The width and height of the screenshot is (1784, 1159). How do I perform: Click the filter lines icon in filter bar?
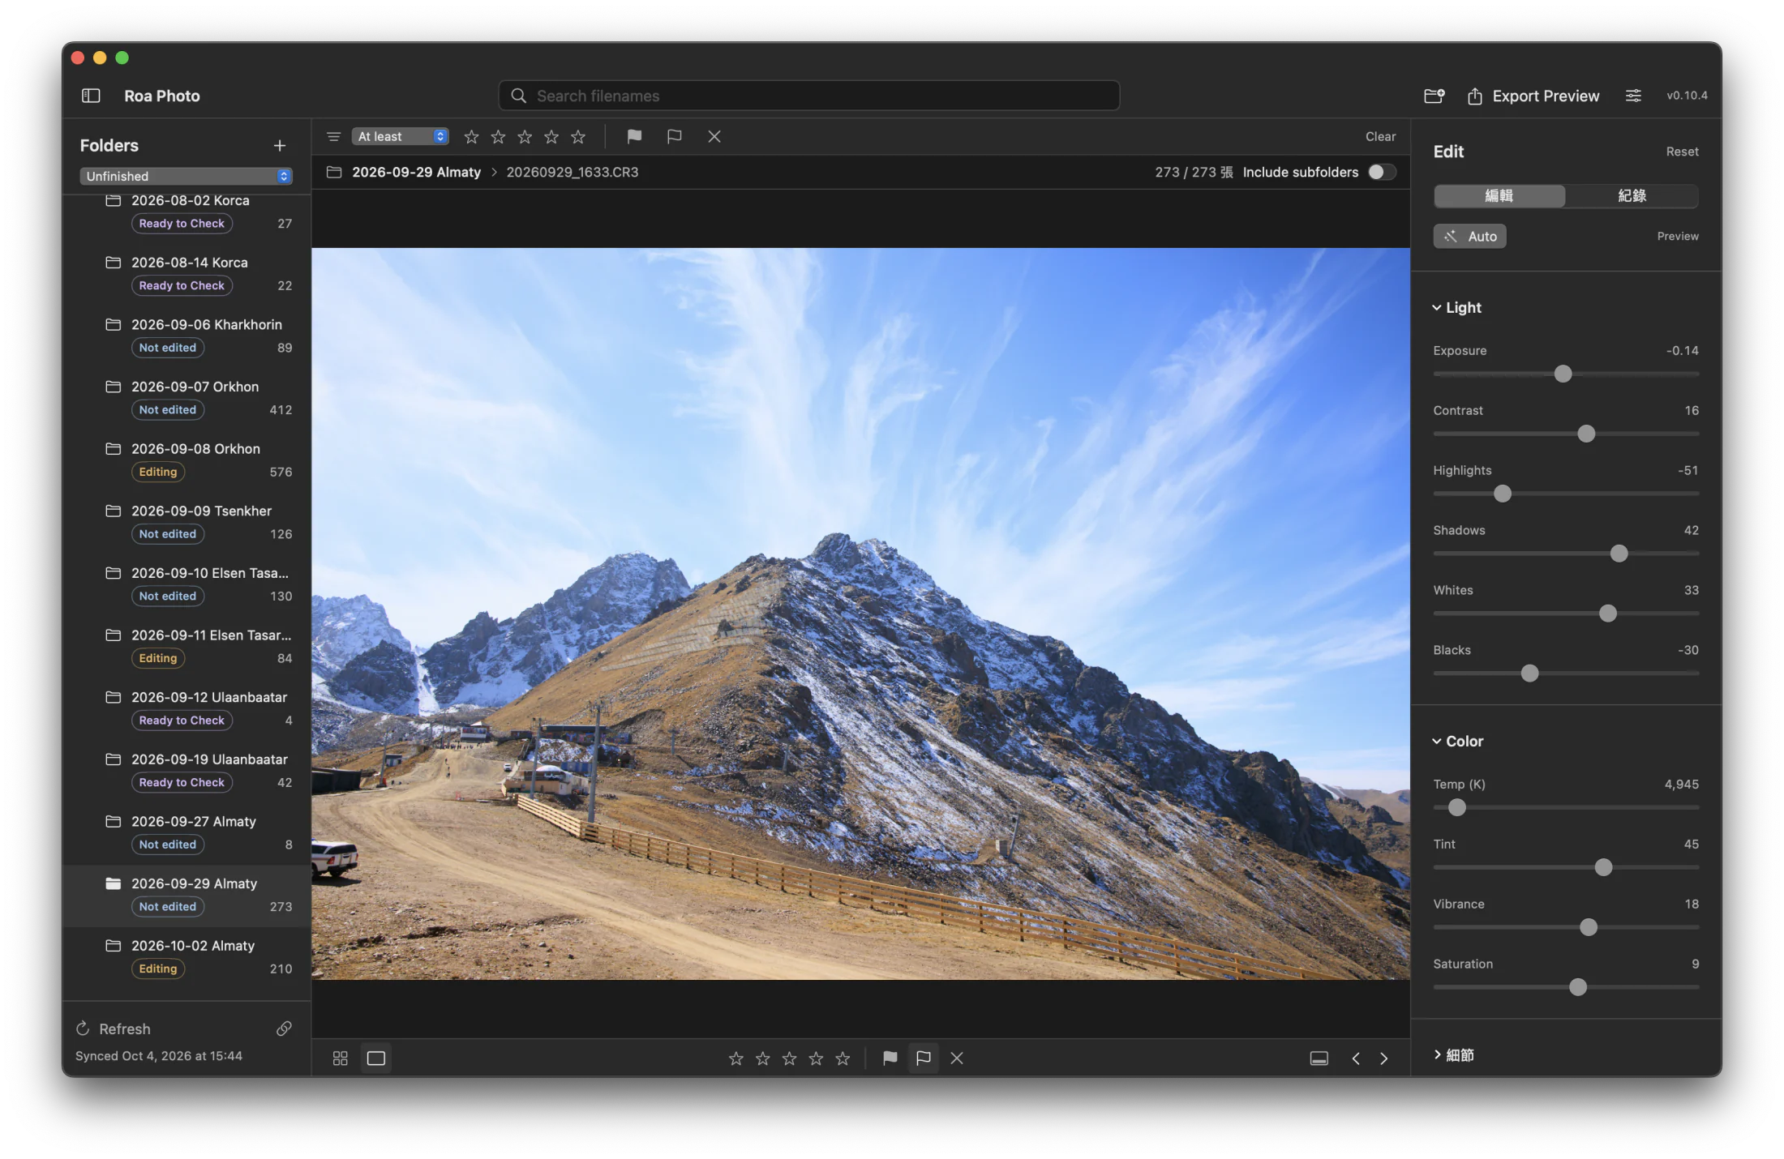333,136
